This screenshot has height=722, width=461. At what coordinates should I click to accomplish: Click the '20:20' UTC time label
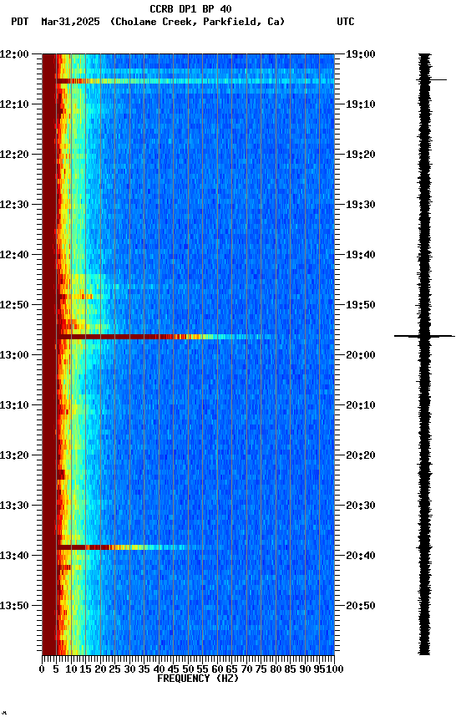coord(361,455)
